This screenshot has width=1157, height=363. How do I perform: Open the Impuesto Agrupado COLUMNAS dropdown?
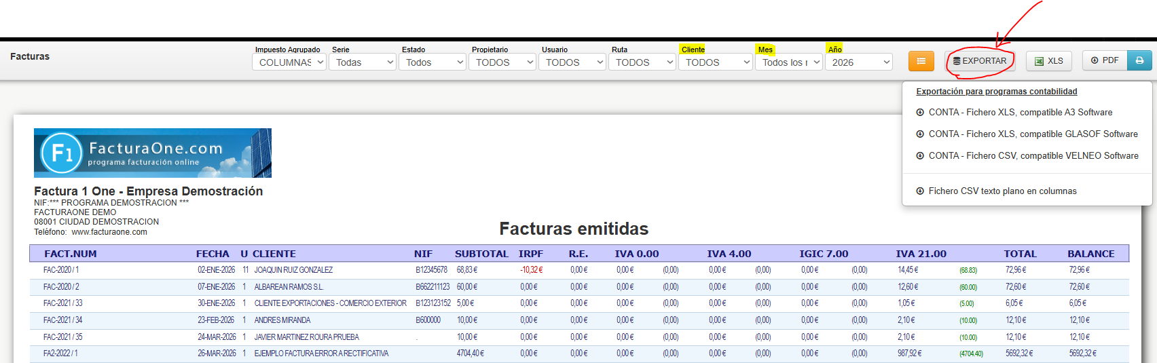[289, 62]
